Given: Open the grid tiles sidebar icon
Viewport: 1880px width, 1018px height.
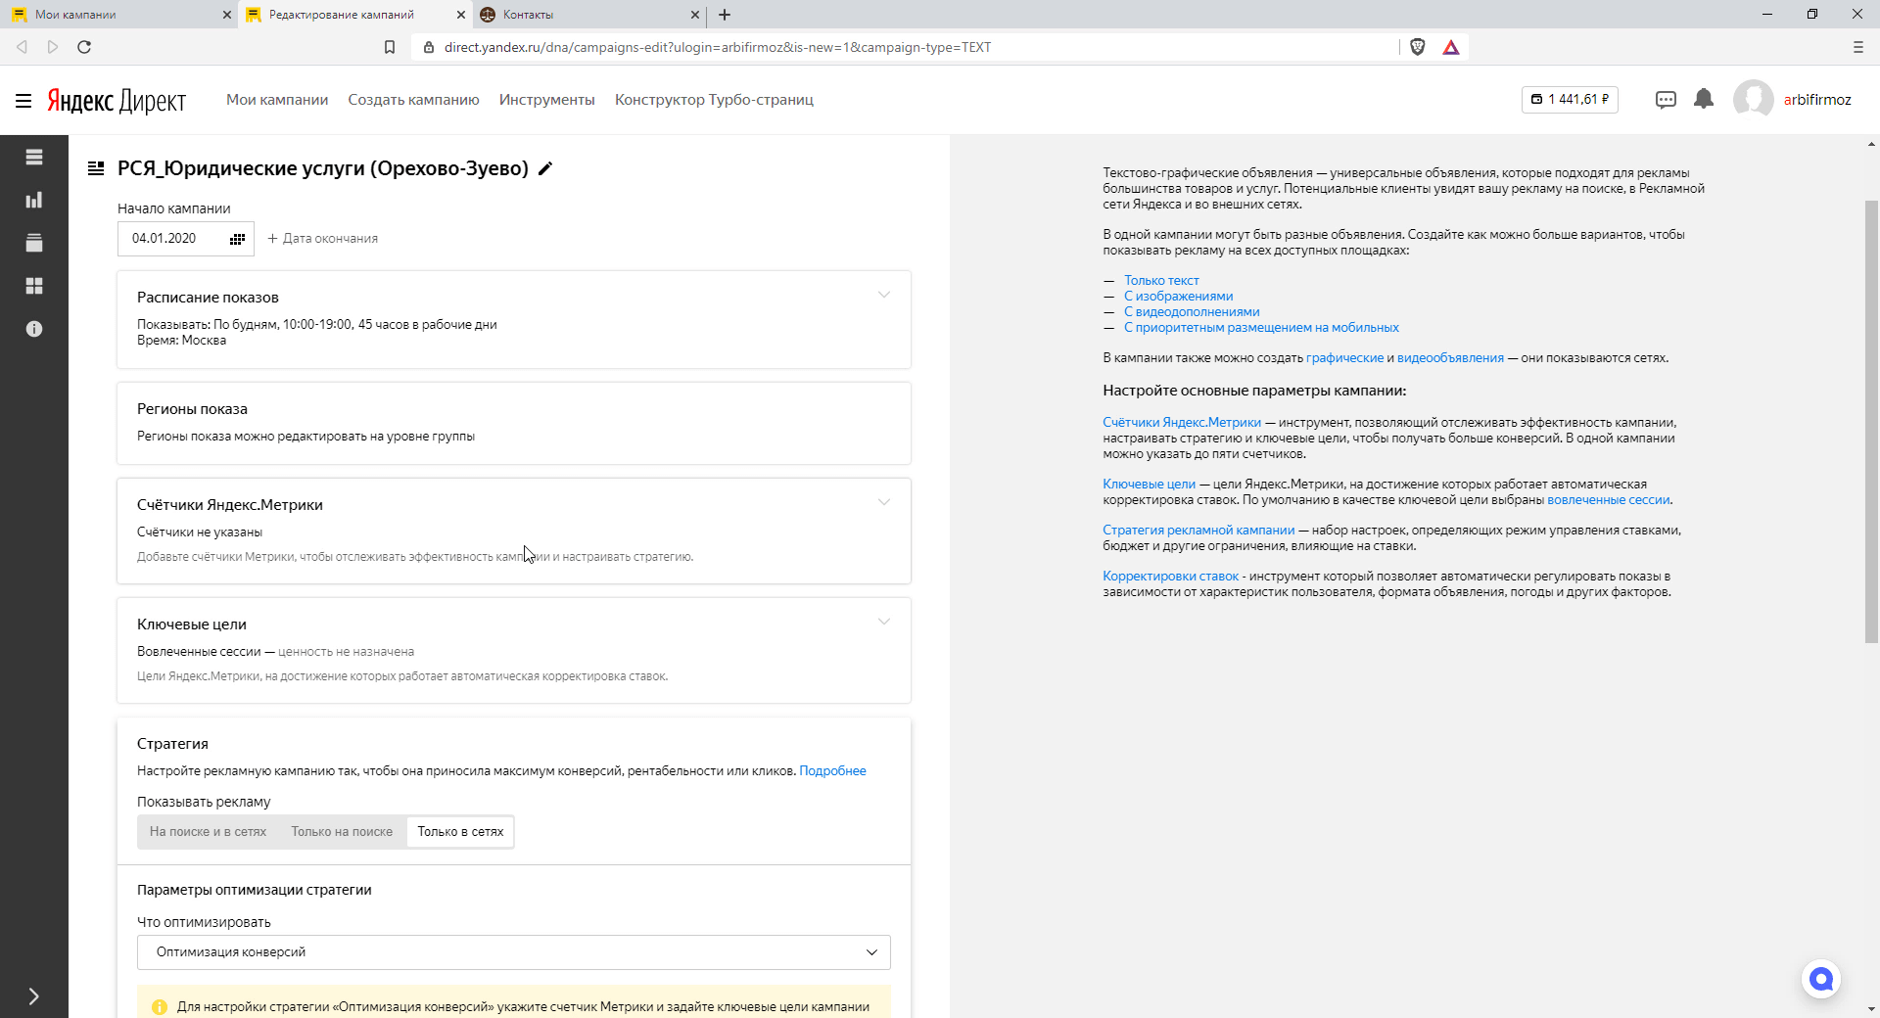Looking at the screenshot, I should pos(34,286).
